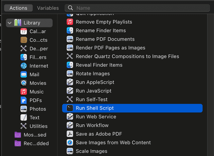Select "Scale Images" action text
This screenshot has width=214, height=156.
pos(91,151)
